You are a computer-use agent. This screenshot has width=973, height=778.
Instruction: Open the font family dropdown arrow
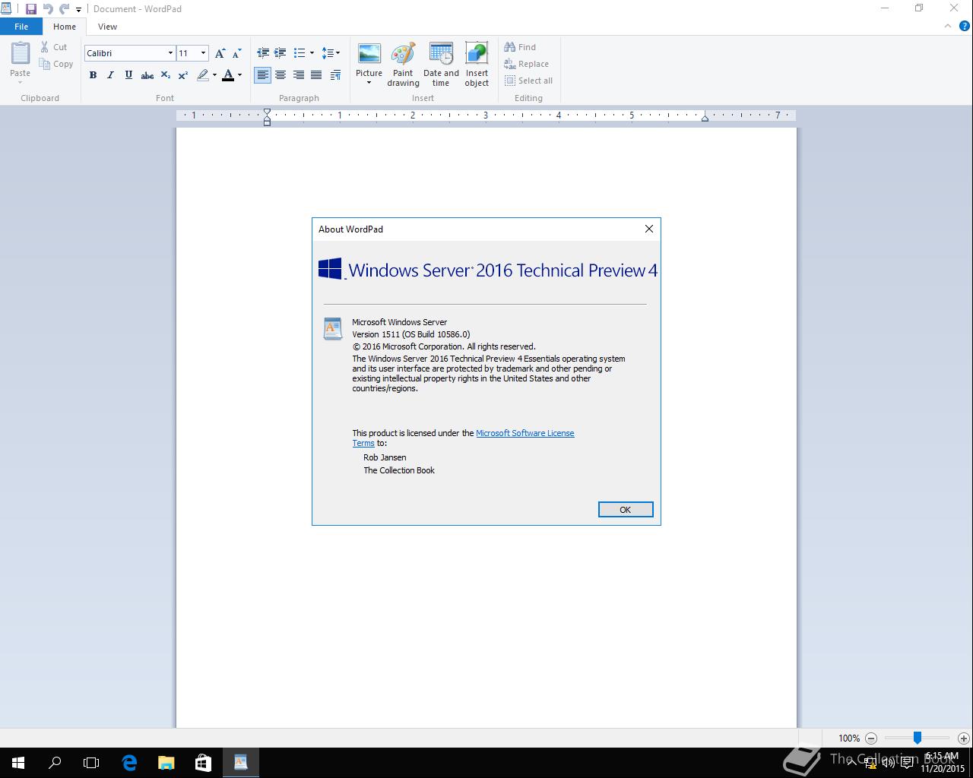(x=170, y=53)
